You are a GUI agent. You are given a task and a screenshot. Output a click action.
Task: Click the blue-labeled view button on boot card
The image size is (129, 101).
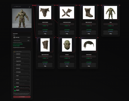pos(89,32)
